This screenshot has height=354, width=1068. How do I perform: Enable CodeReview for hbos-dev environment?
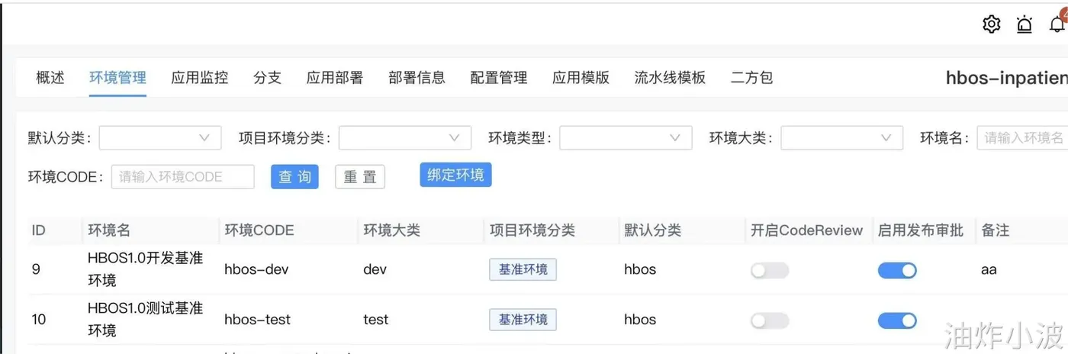pyautogui.click(x=770, y=270)
